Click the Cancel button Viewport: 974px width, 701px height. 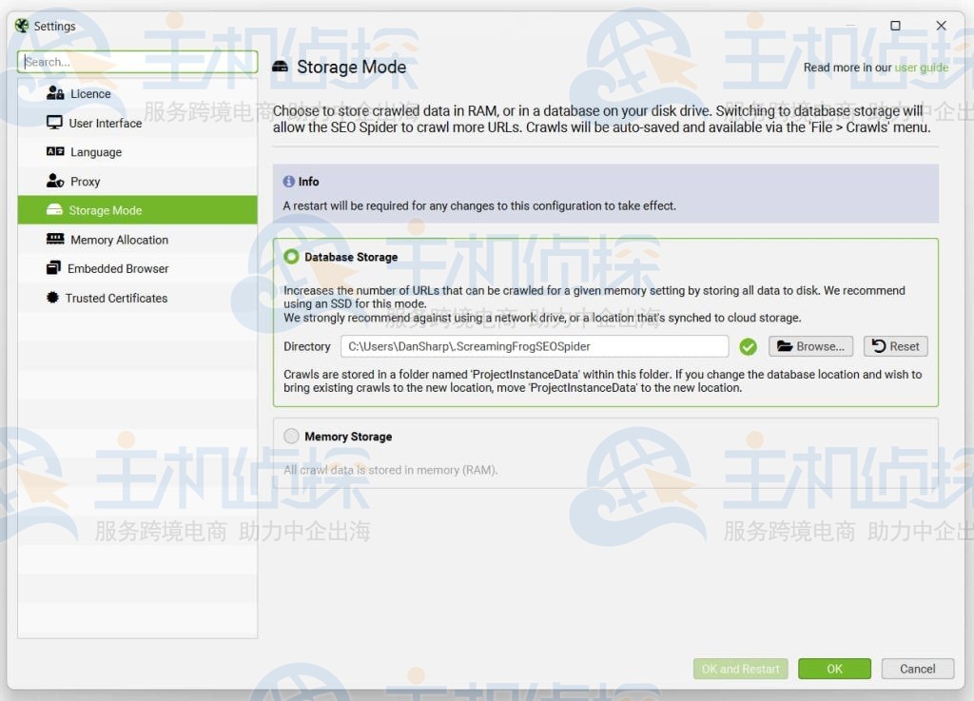tap(917, 669)
